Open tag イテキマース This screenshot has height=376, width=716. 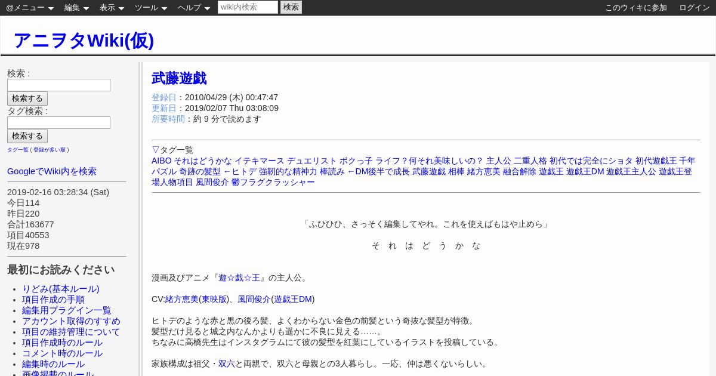pos(260,161)
